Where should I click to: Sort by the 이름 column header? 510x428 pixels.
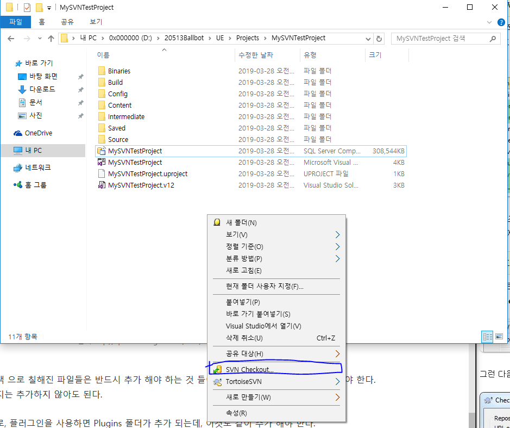(164, 55)
